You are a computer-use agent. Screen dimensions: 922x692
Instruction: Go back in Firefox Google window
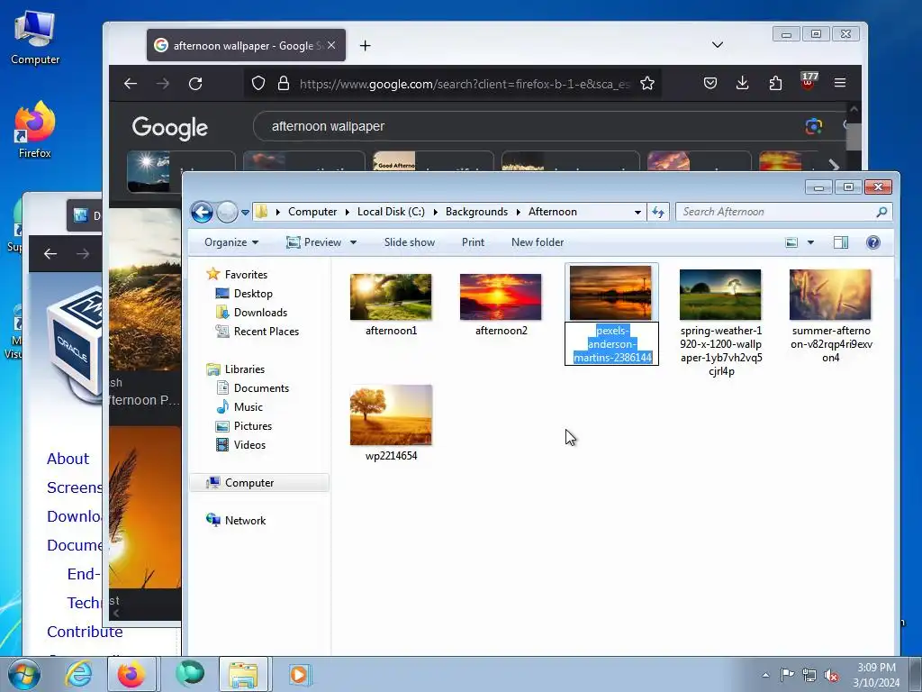(131, 84)
